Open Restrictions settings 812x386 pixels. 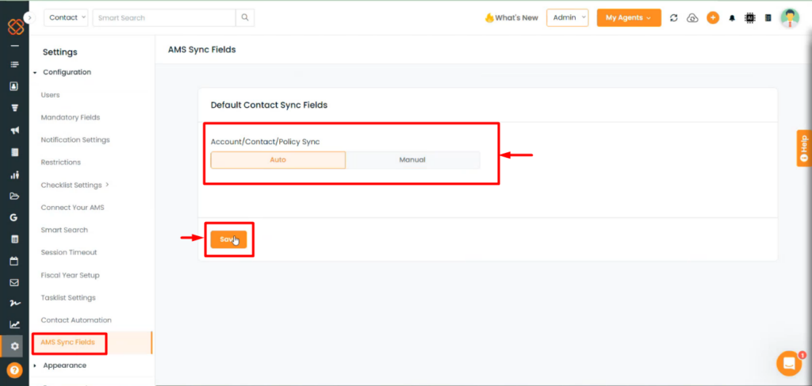[61, 162]
